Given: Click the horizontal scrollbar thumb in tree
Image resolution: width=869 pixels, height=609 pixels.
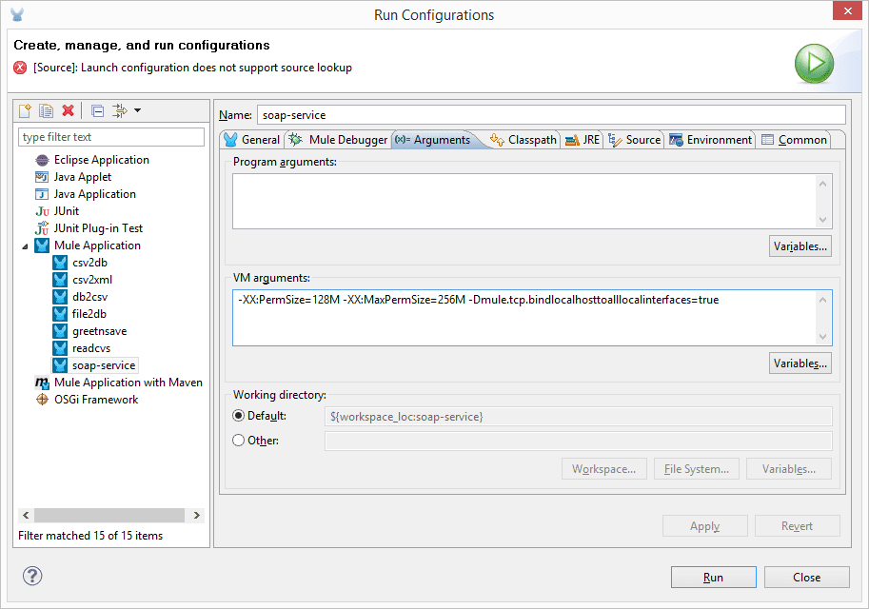Looking at the screenshot, I should pos(109,516).
